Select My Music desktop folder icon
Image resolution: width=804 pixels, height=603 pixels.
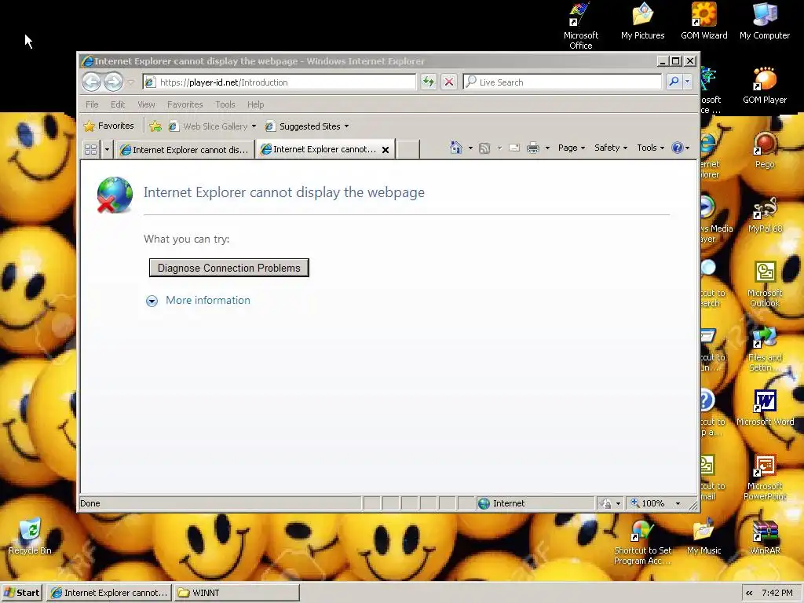tap(703, 537)
